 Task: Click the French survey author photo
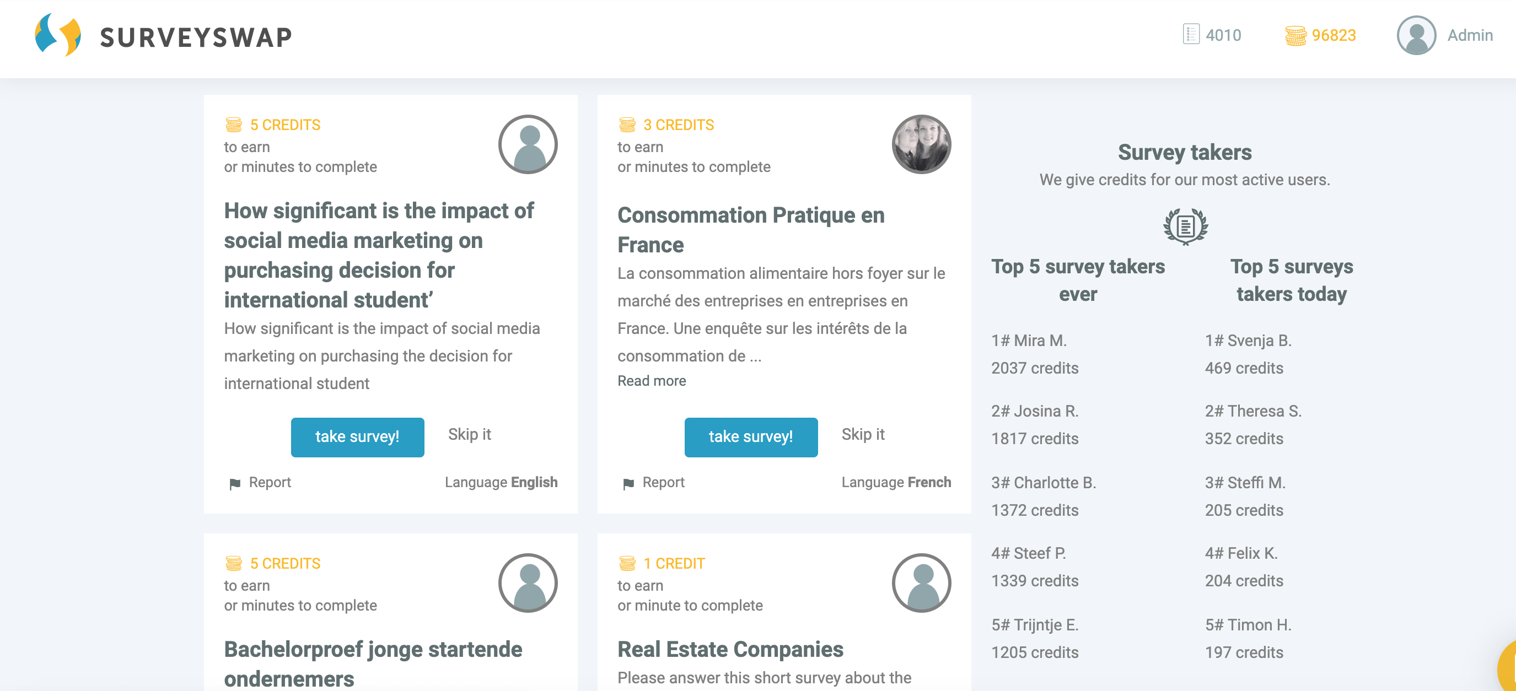pyautogui.click(x=921, y=144)
